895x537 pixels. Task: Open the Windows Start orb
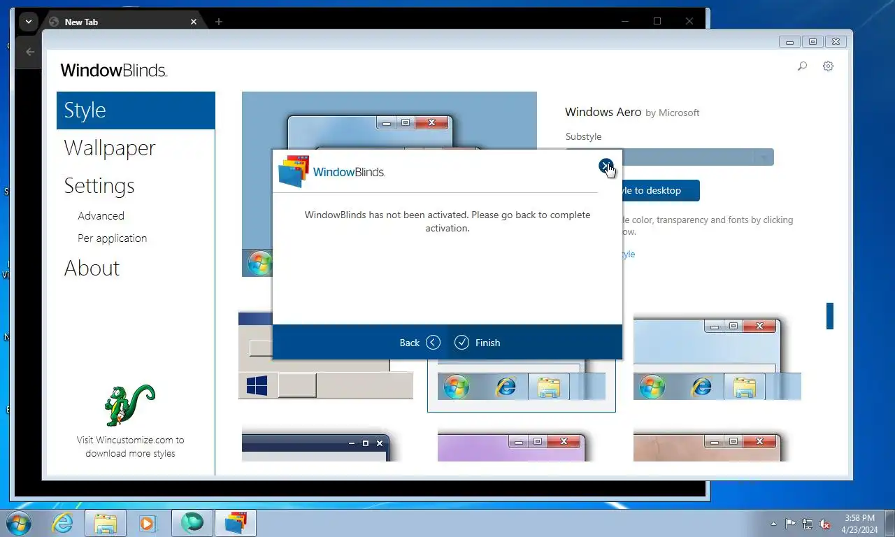[18, 523]
